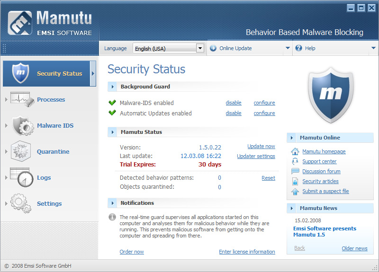Reset detected behavior patterns counter
This screenshot has height=272, width=379.
[x=268, y=178]
